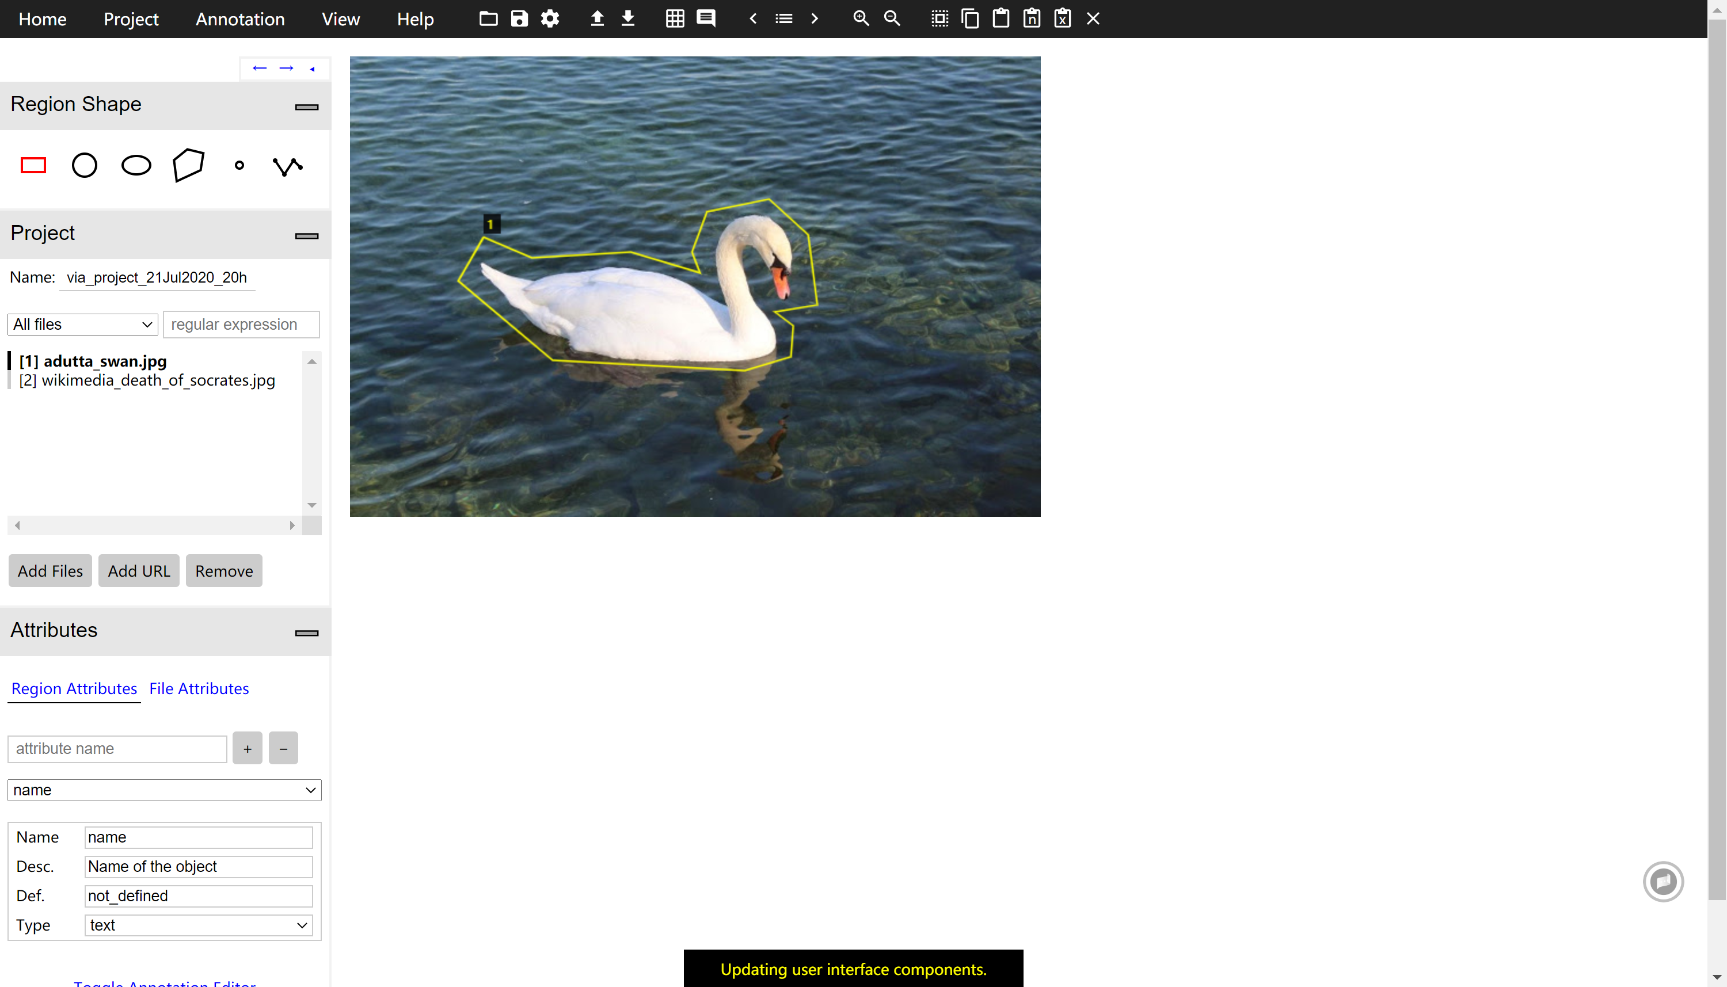Click the region label 1 on the swan
Image resolution: width=1727 pixels, height=987 pixels.
click(x=491, y=224)
